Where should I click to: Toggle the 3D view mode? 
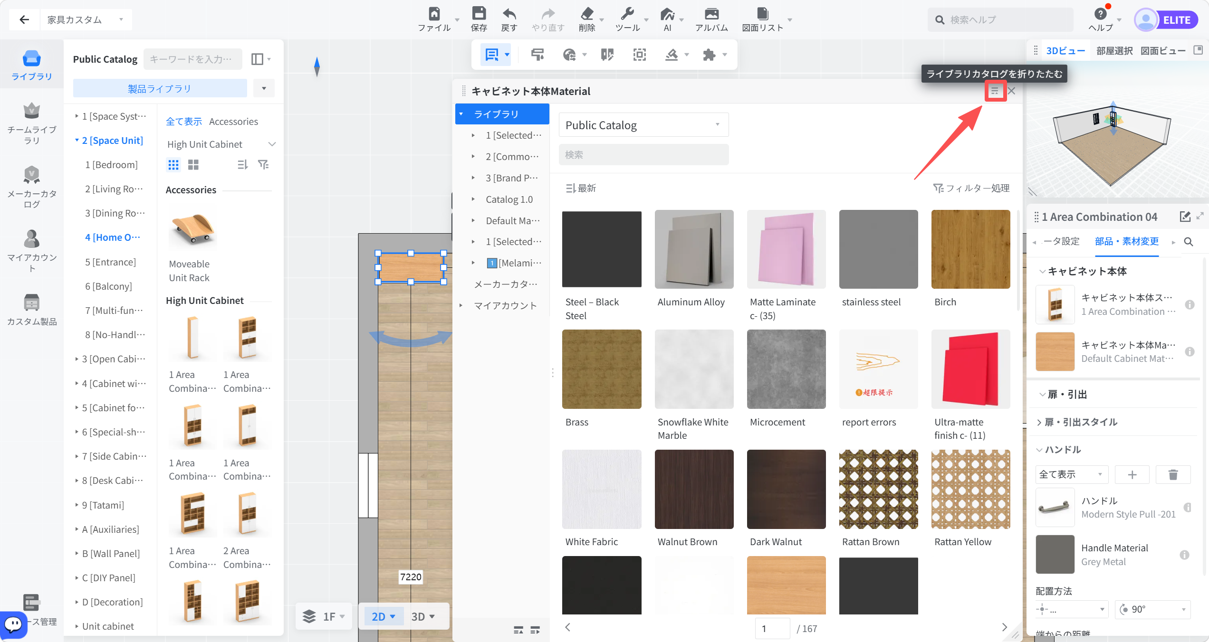(422, 616)
